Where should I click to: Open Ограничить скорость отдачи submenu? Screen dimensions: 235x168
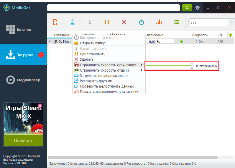tap(109, 70)
